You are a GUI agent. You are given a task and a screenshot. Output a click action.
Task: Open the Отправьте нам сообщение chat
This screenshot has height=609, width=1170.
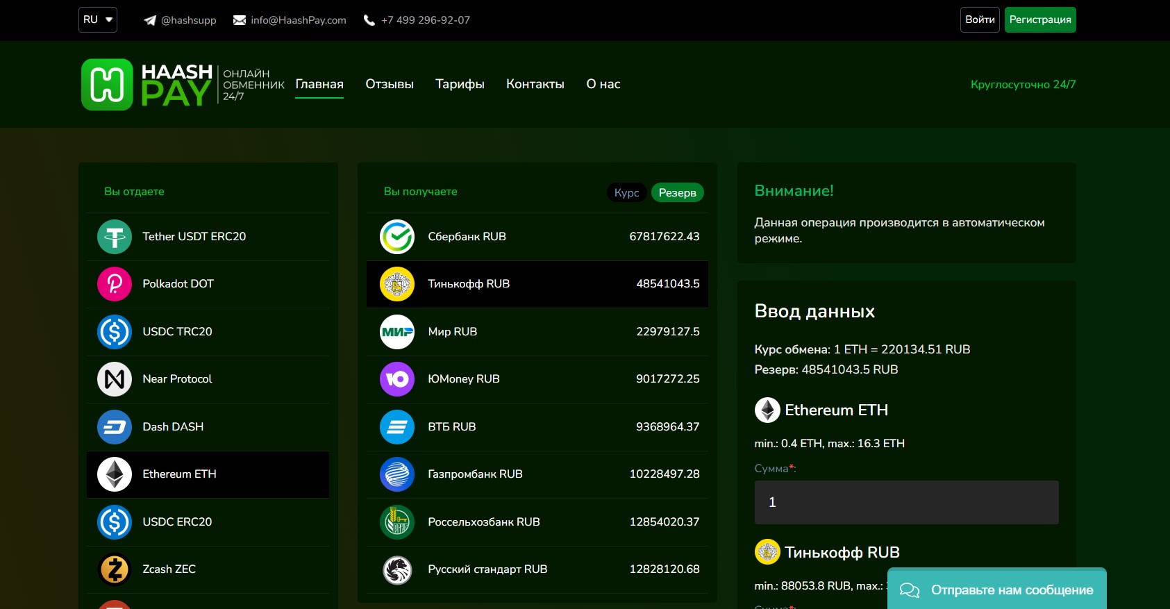coord(997,589)
